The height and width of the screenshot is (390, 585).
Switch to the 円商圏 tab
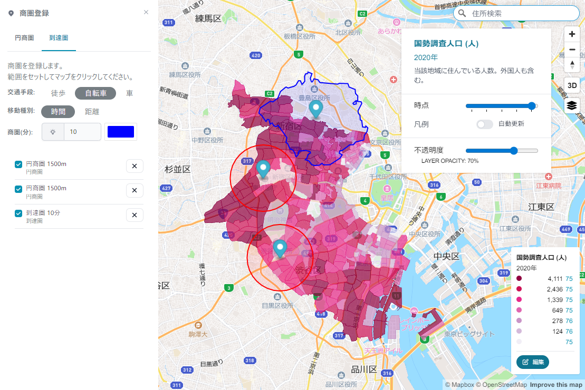[24, 37]
